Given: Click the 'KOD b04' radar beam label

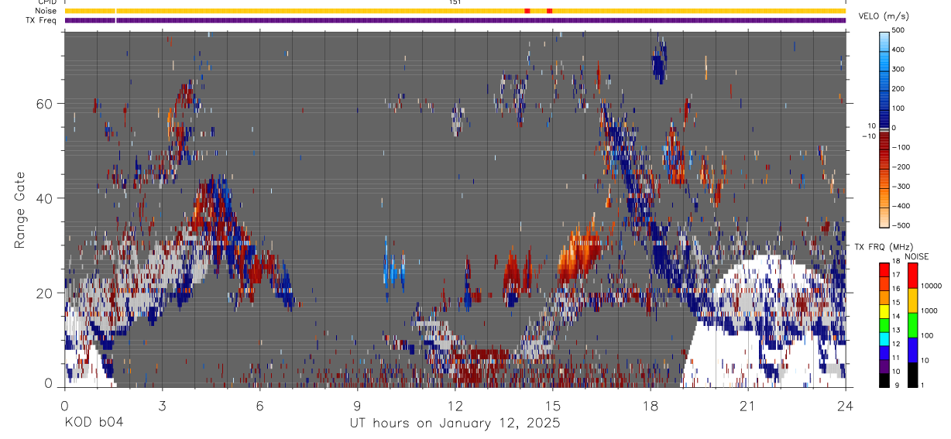Looking at the screenshot, I should (93, 424).
